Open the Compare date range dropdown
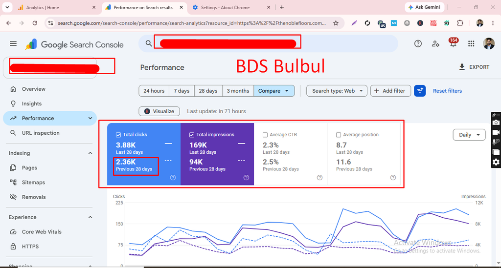Image resolution: width=501 pixels, height=268 pixels. coord(274,91)
